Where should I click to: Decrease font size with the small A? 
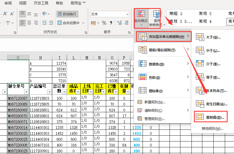coord(12,14)
